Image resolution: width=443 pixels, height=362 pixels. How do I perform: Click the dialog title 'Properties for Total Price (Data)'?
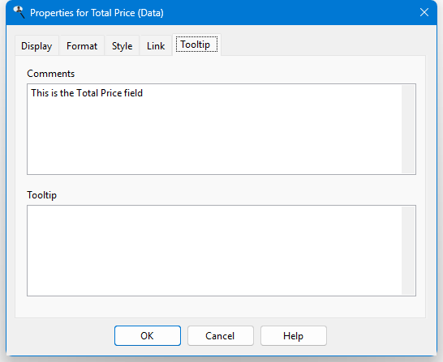97,13
